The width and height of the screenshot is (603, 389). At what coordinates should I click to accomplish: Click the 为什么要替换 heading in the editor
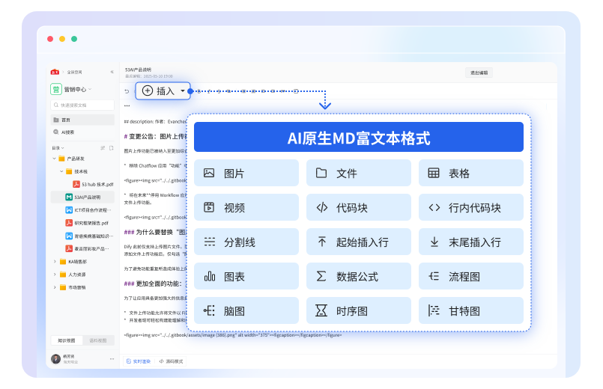[x=155, y=232]
